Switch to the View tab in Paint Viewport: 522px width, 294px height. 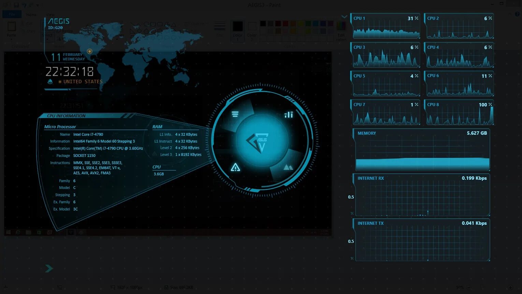[50, 15]
